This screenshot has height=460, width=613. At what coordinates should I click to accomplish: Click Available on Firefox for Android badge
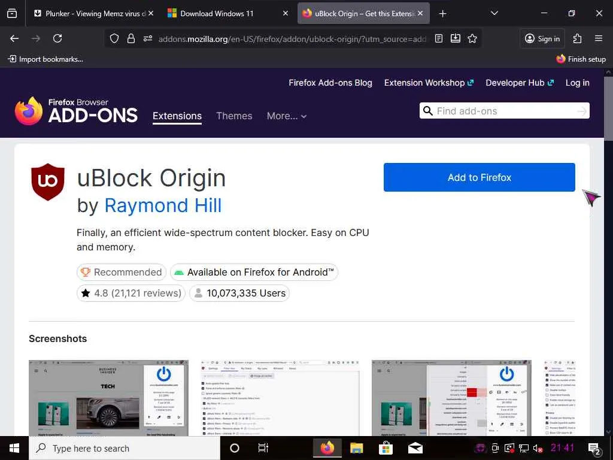pyautogui.click(x=254, y=273)
